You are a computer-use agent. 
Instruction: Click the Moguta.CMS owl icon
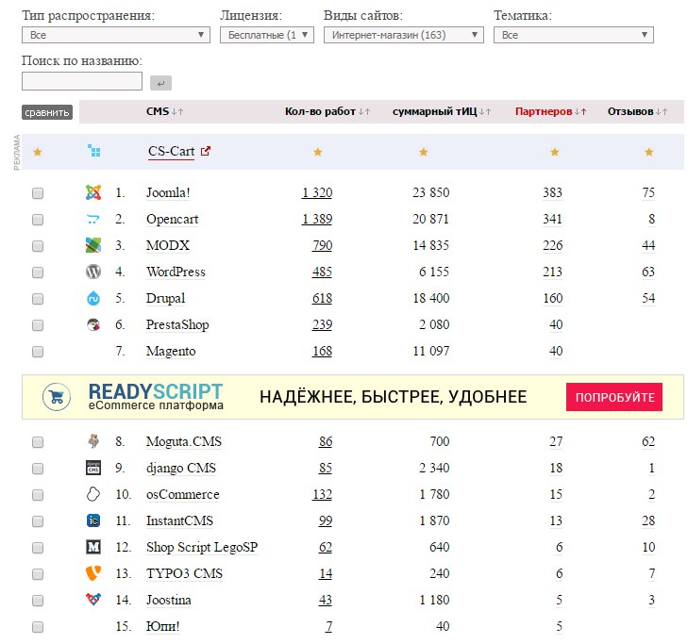93,441
